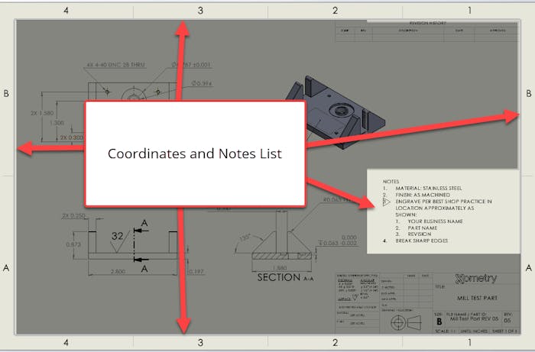535x352 pixels.
Task: Click the upward red arrow head
Action: [182, 28]
